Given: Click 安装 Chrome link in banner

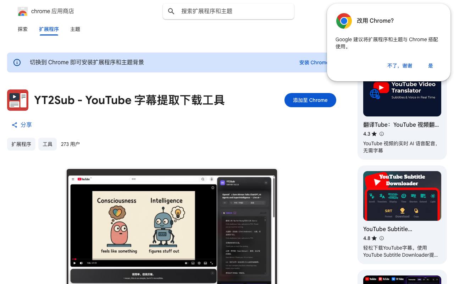Looking at the screenshot, I should (x=313, y=62).
